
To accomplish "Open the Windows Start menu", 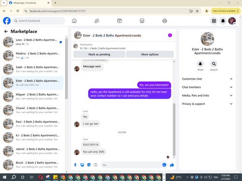I will [4, 177].
